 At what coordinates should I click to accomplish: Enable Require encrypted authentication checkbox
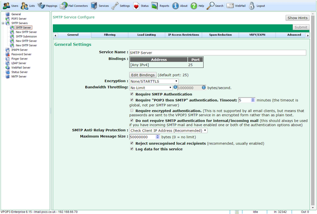click(x=132, y=110)
